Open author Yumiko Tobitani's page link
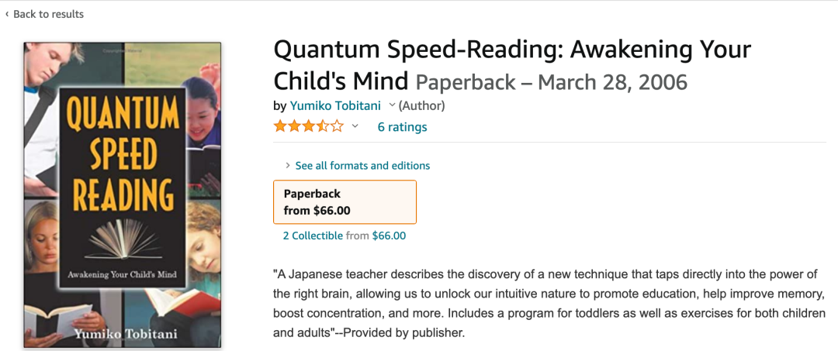 (337, 105)
